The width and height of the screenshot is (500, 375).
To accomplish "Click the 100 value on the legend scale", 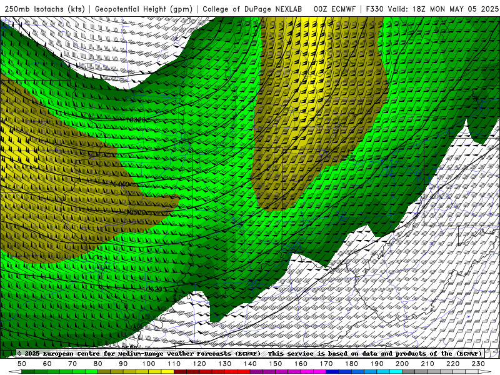I will click(x=149, y=364).
